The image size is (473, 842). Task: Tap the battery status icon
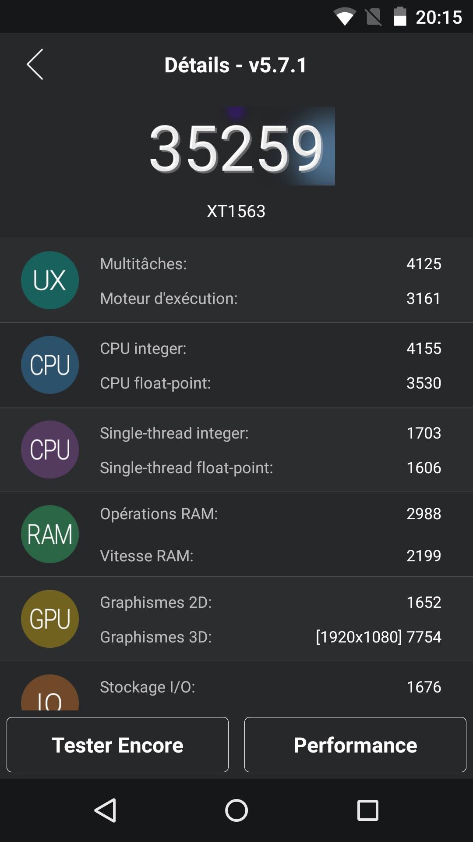click(x=399, y=17)
